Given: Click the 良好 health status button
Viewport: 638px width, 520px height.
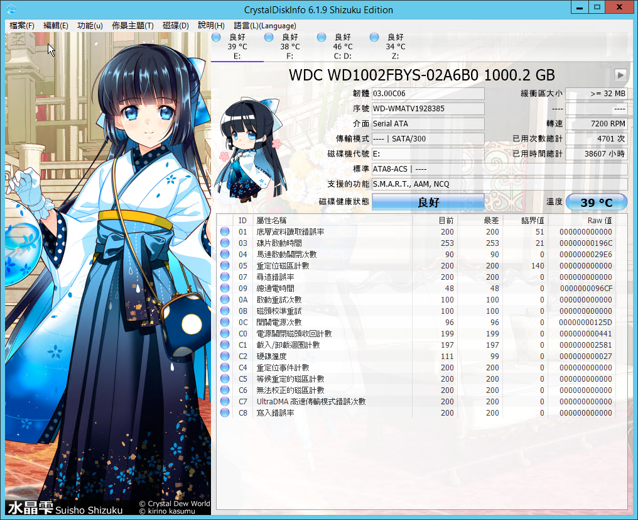Looking at the screenshot, I should [x=428, y=202].
